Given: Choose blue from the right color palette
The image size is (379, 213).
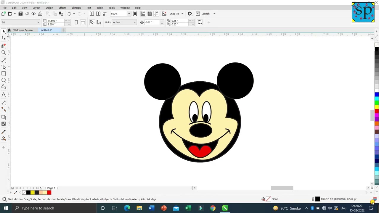Looking at the screenshot, I should (x=377, y=94).
